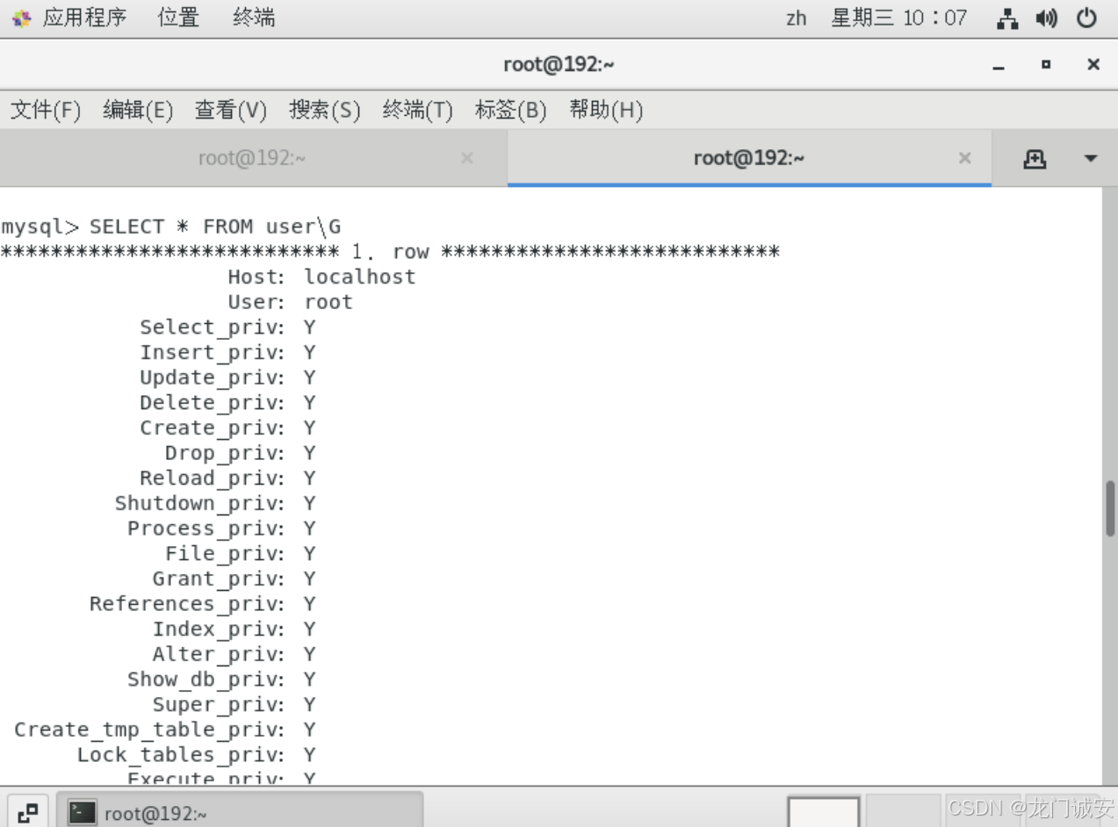
Task: Open the 编辑(E) menu
Action: [138, 110]
